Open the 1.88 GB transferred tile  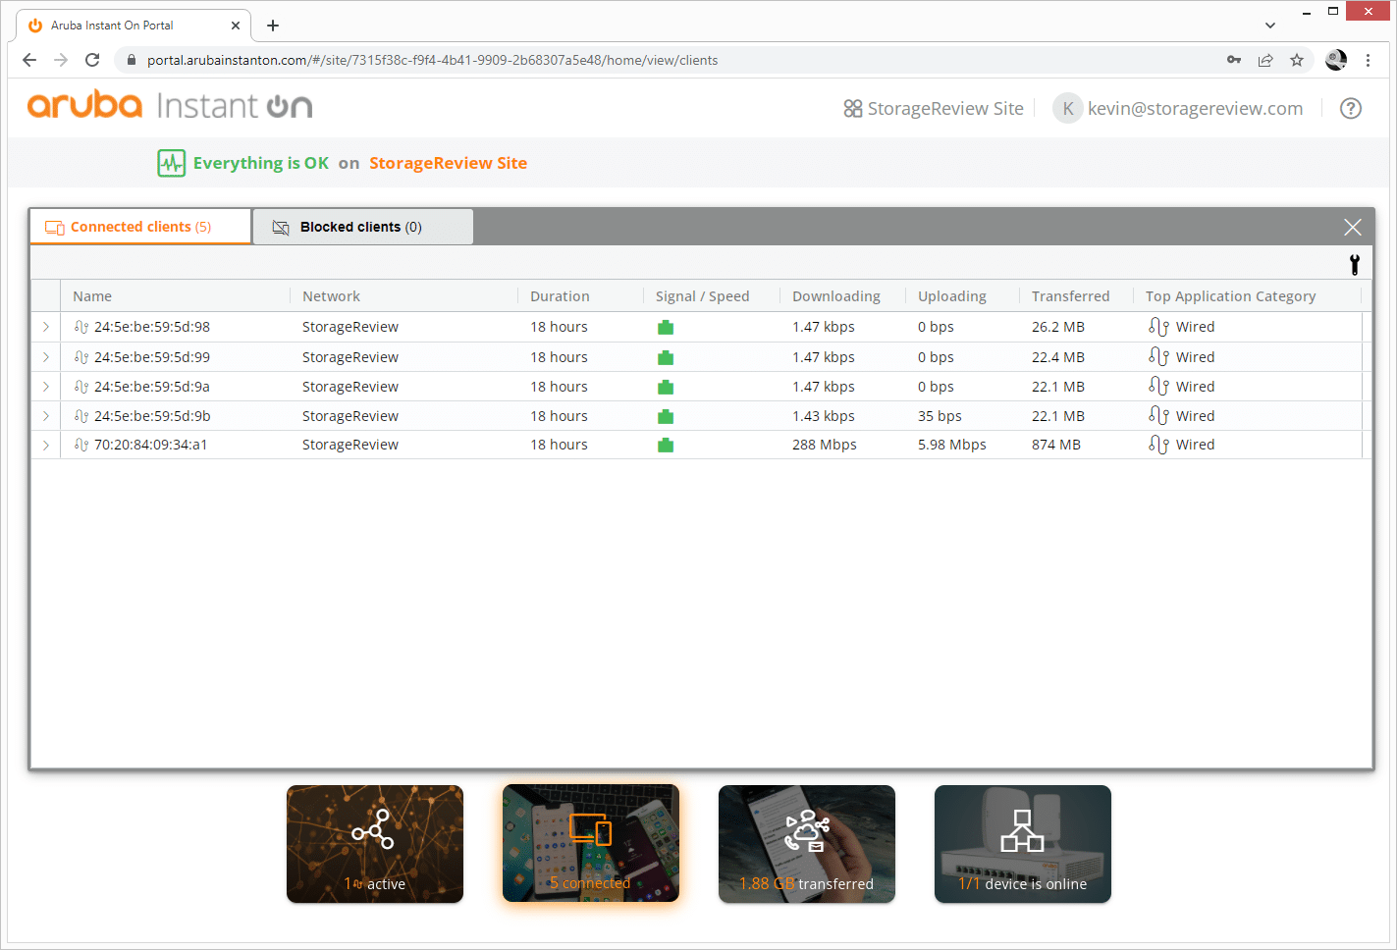(x=807, y=844)
